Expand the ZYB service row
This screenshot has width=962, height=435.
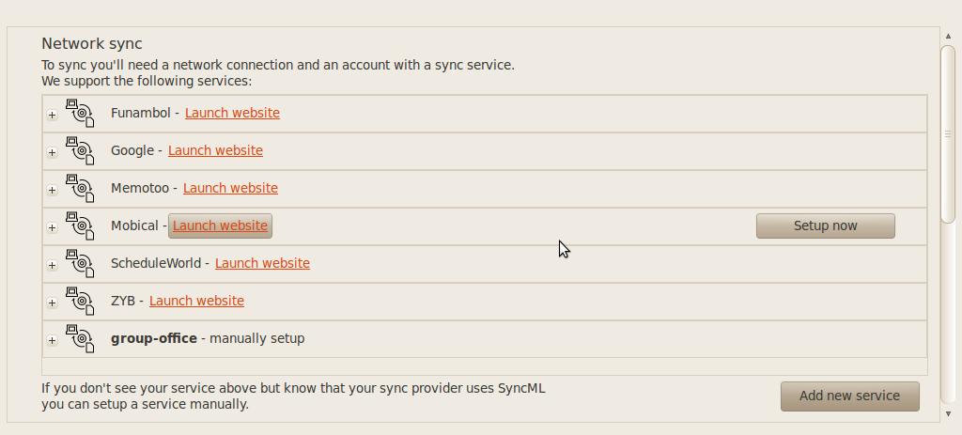pos(53,303)
